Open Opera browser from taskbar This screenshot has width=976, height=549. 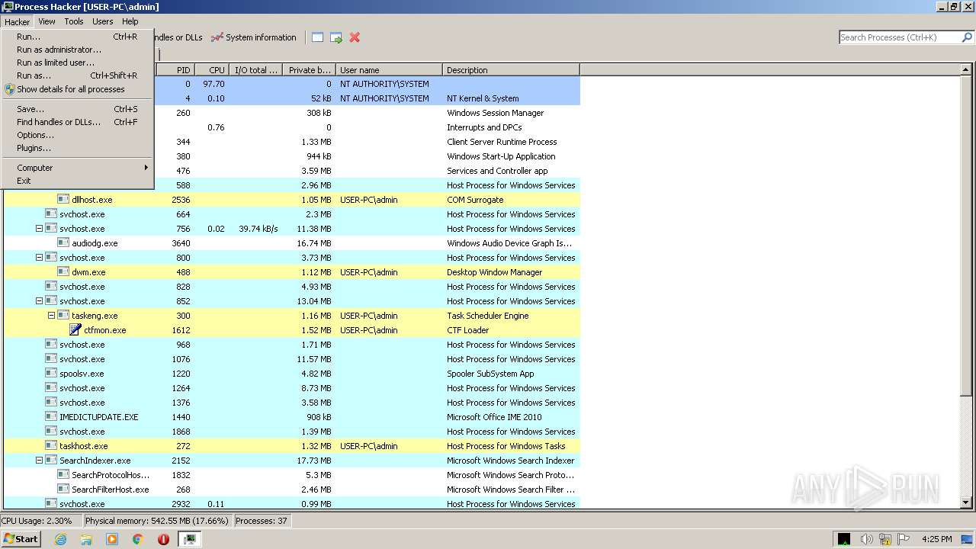click(x=163, y=539)
